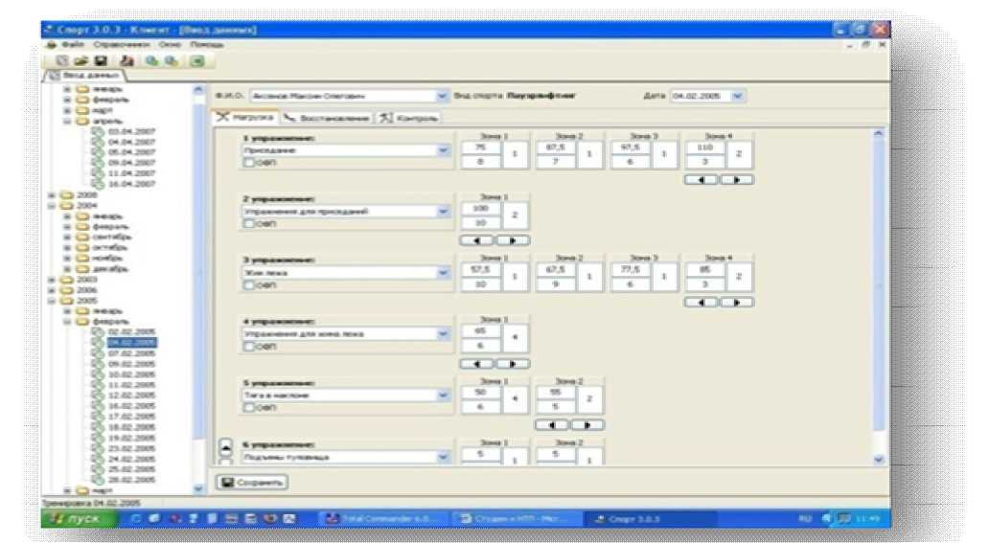Click the second globe icon in top toolbar
The image size is (989, 543).
(171, 60)
